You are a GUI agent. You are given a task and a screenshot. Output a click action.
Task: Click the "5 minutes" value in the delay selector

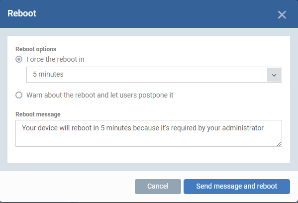48,74
